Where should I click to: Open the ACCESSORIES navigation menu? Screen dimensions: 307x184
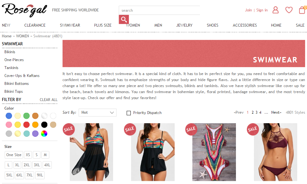click(x=245, y=25)
